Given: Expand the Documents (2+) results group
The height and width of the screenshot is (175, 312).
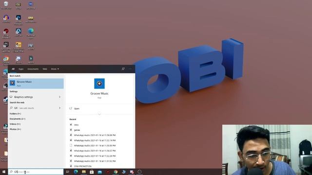Looking at the screenshot, I should (18, 119).
